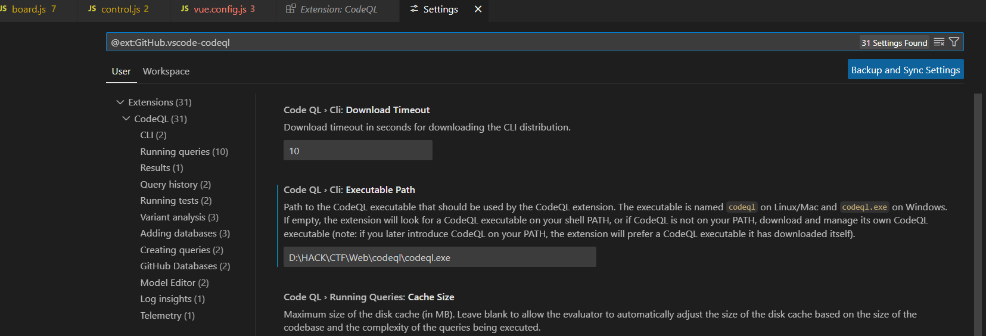The height and width of the screenshot is (336, 986).
Task: Close the Settings tab
Action: tap(478, 10)
